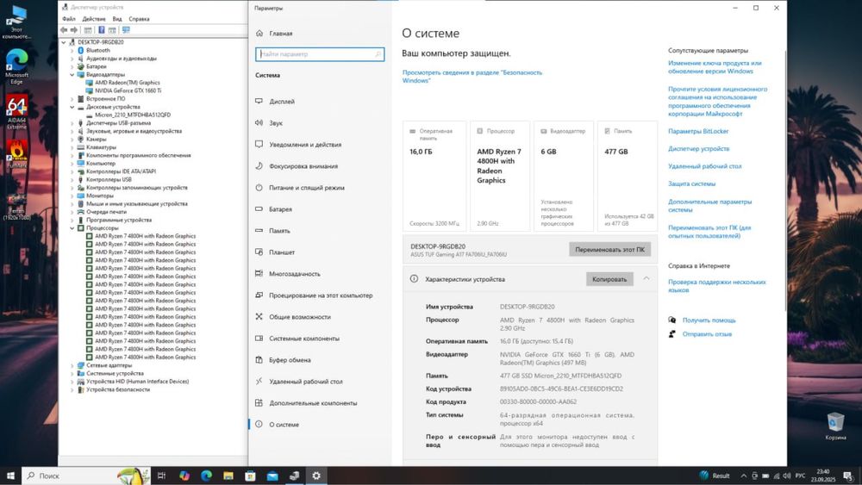Image resolution: width=862 pixels, height=485 pixels.
Task: Collapse the Видеоадаптеры node
Action: click(x=72, y=74)
